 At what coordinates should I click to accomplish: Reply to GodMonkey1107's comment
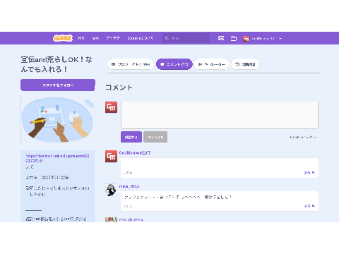pos(309,173)
